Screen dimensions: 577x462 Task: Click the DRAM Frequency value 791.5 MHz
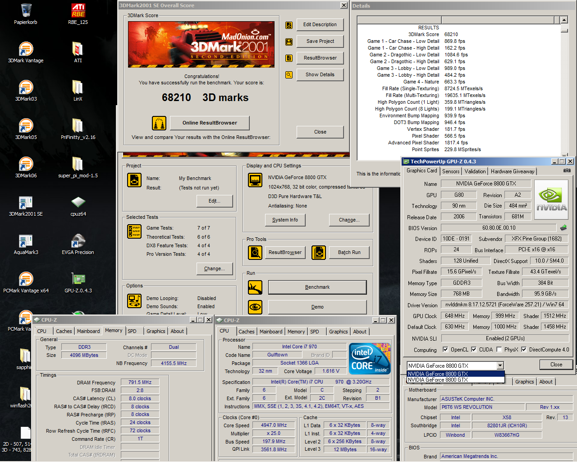[x=140, y=382]
